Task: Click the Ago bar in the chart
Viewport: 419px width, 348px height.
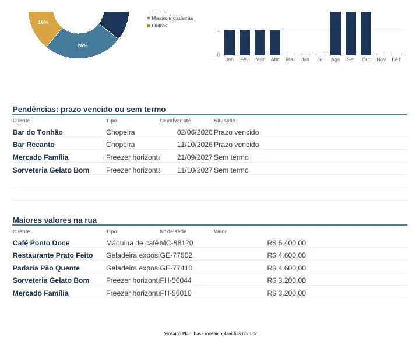Action: pos(336,33)
